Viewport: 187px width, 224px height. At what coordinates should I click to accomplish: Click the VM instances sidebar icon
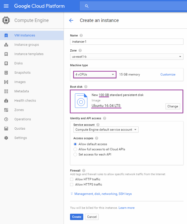pos(6,35)
